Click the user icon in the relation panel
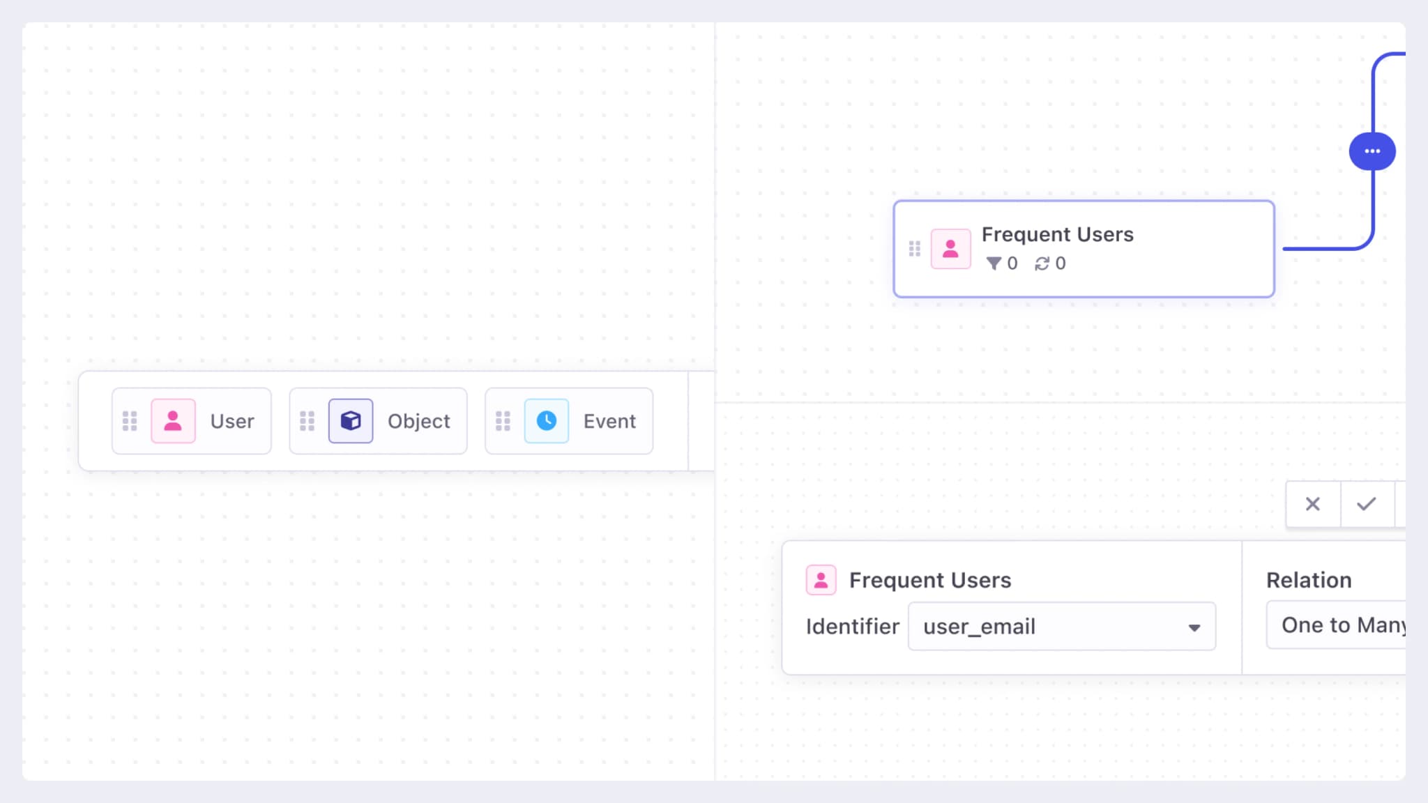The height and width of the screenshot is (803, 1428). pyautogui.click(x=821, y=580)
